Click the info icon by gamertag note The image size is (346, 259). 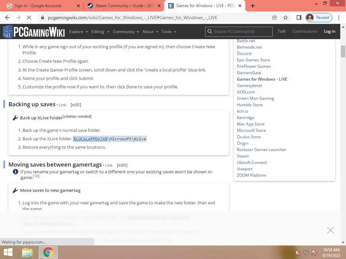point(16,172)
